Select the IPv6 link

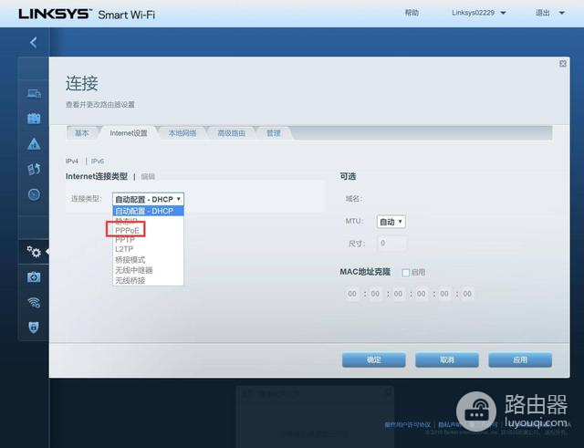[98, 161]
